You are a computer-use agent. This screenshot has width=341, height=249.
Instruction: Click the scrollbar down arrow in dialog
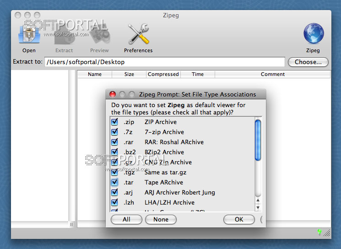[258, 208]
